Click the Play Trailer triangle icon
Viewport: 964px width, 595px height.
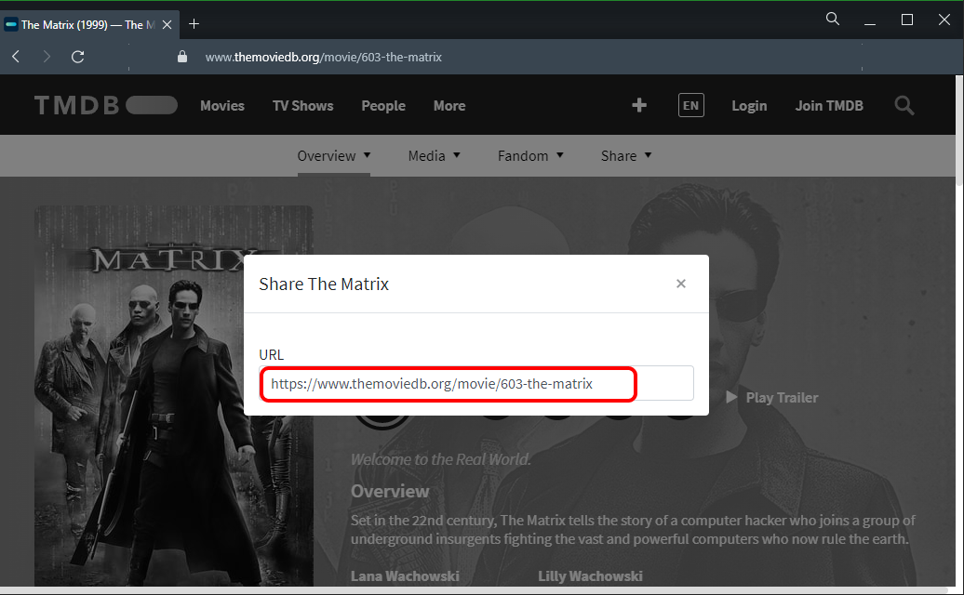731,397
